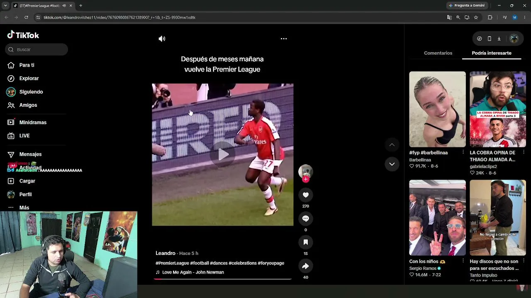
Task: Expand the Más menu
Action: click(x=24, y=208)
